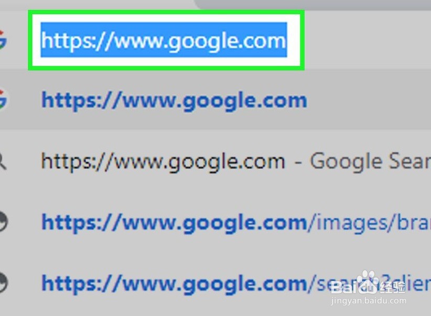Image resolution: width=431 pixels, height=316 pixels.
Task: Click the Google favicon beside the address bar
Action: click(3, 40)
